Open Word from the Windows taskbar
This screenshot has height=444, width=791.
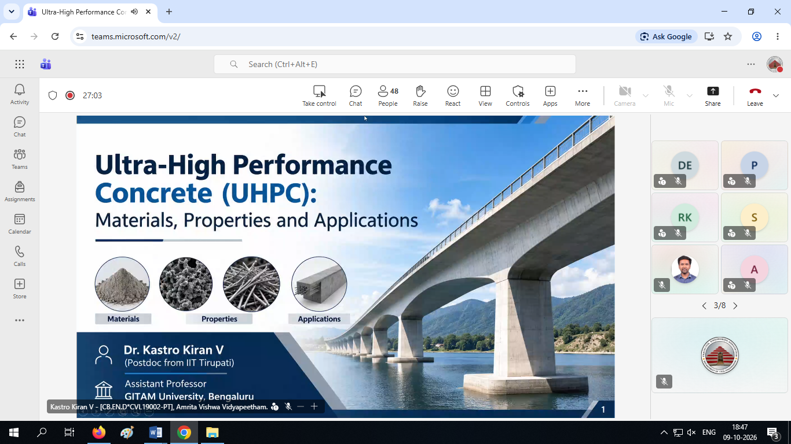tap(155, 432)
